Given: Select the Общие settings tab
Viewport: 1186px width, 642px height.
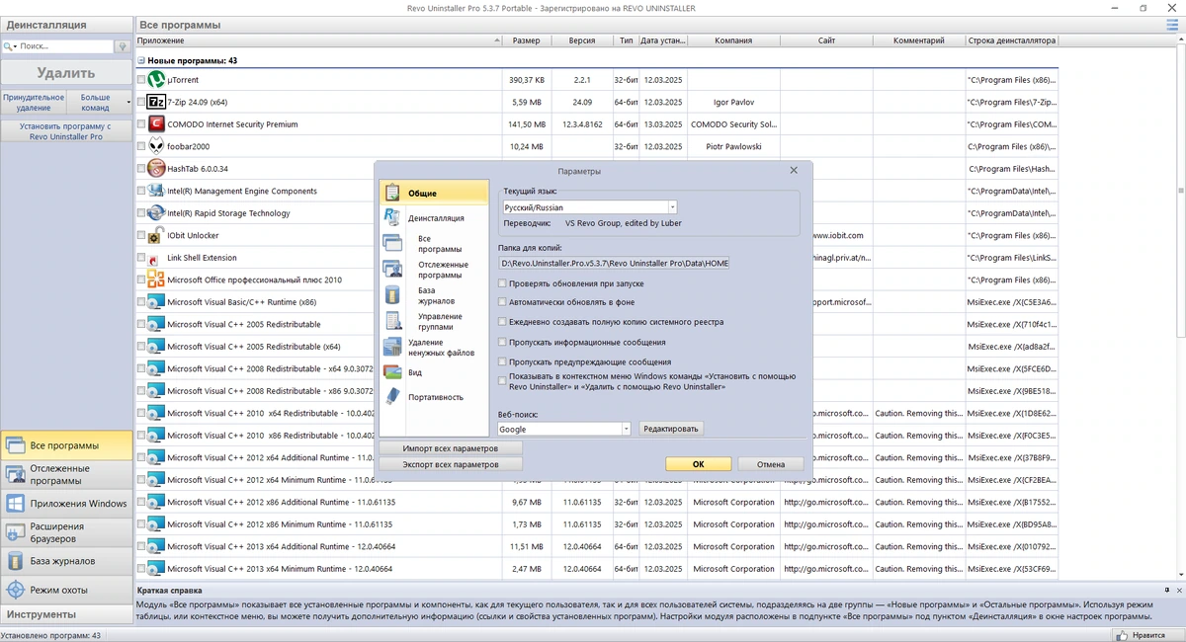Looking at the screenshot, I should [x=434, y=193].
